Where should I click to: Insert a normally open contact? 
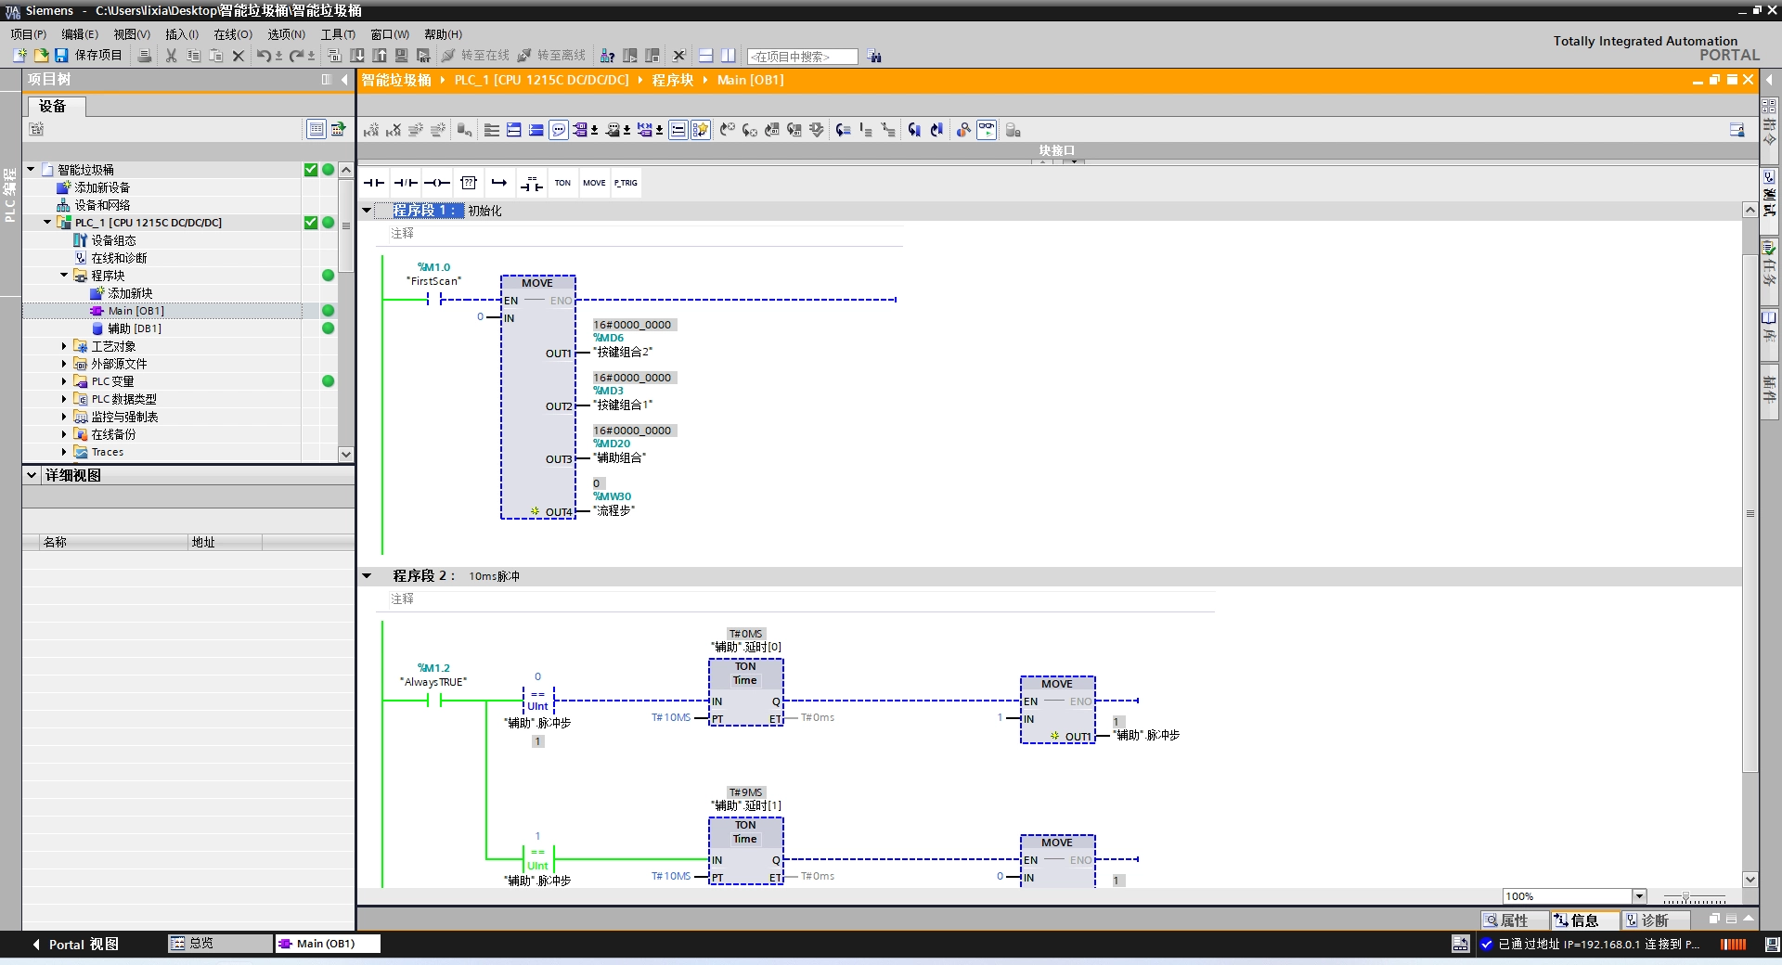tap(374, 183)
